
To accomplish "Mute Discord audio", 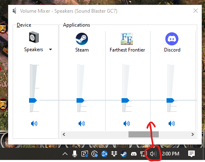I will point(171,124).
